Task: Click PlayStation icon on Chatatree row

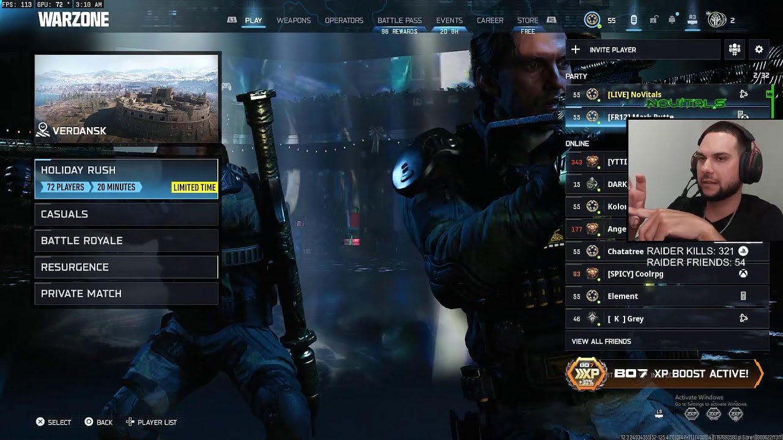Action: (743, 251)
